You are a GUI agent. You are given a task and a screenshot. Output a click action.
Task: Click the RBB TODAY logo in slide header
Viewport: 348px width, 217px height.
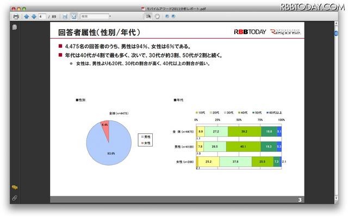250,32
